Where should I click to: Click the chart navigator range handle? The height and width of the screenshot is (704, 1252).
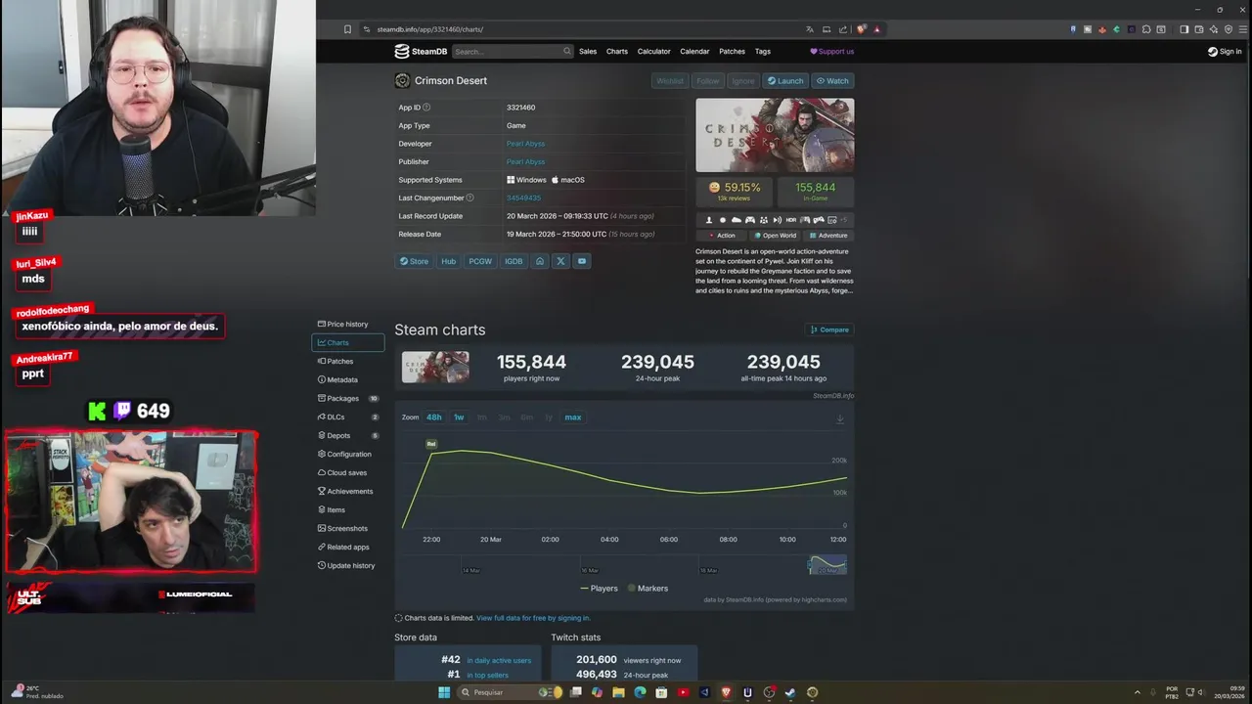pyautogui.click(x=808, y=564)
